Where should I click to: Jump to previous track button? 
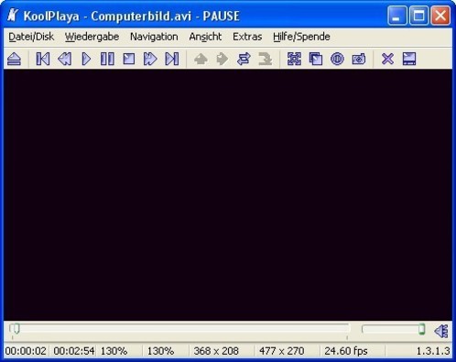[43, 59]
